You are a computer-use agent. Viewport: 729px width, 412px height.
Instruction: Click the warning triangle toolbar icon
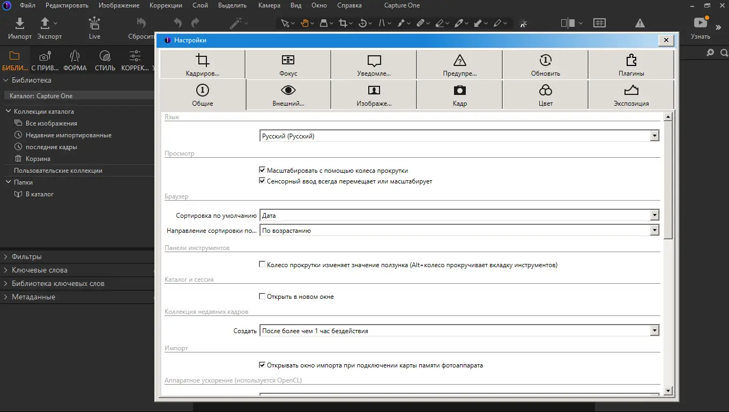[x=640, y=24]
